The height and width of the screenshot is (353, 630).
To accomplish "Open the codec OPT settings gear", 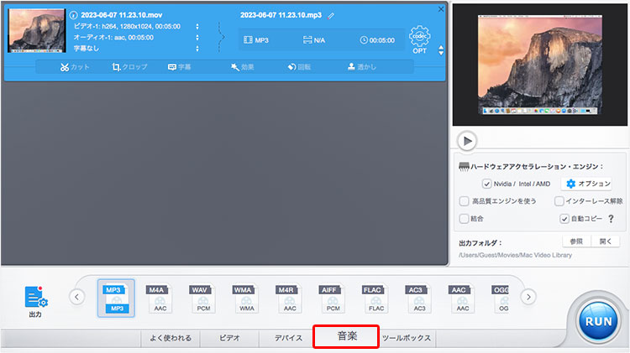I will pyautogui.click(x=419, y=39).
